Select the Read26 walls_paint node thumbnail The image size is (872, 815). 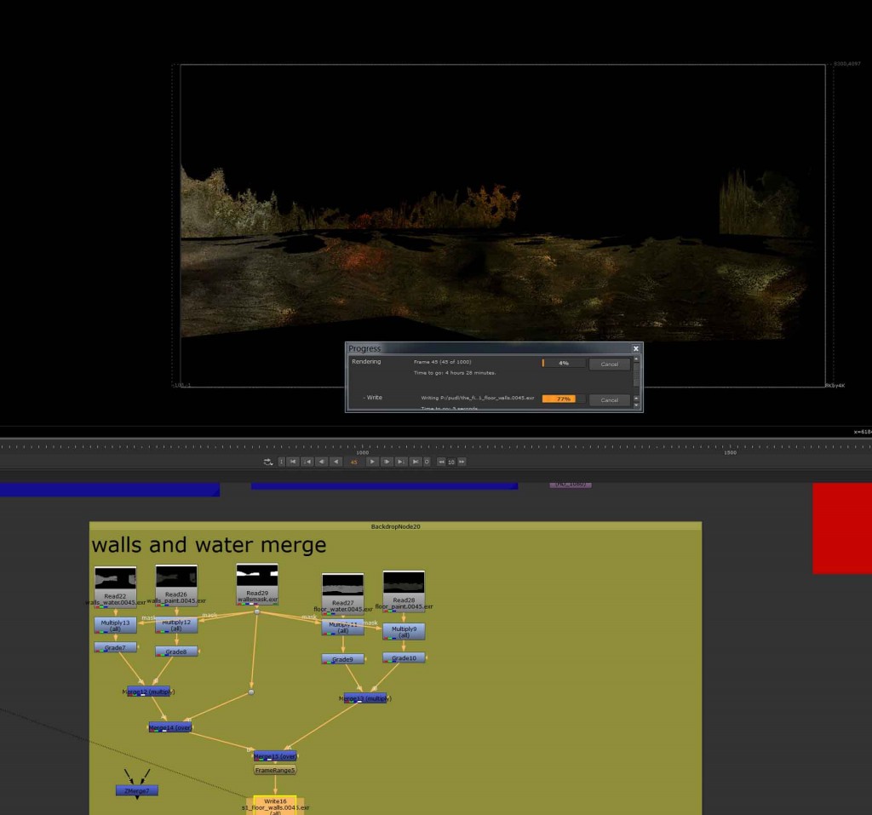click(x=176, y=577)
